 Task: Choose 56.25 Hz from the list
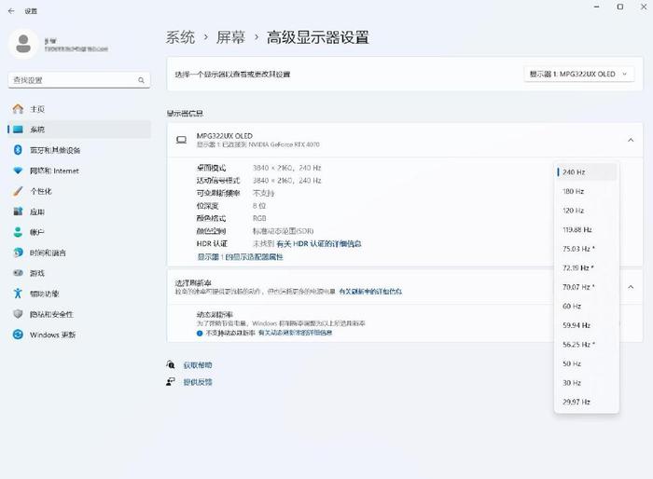click(x=587, y=344)
